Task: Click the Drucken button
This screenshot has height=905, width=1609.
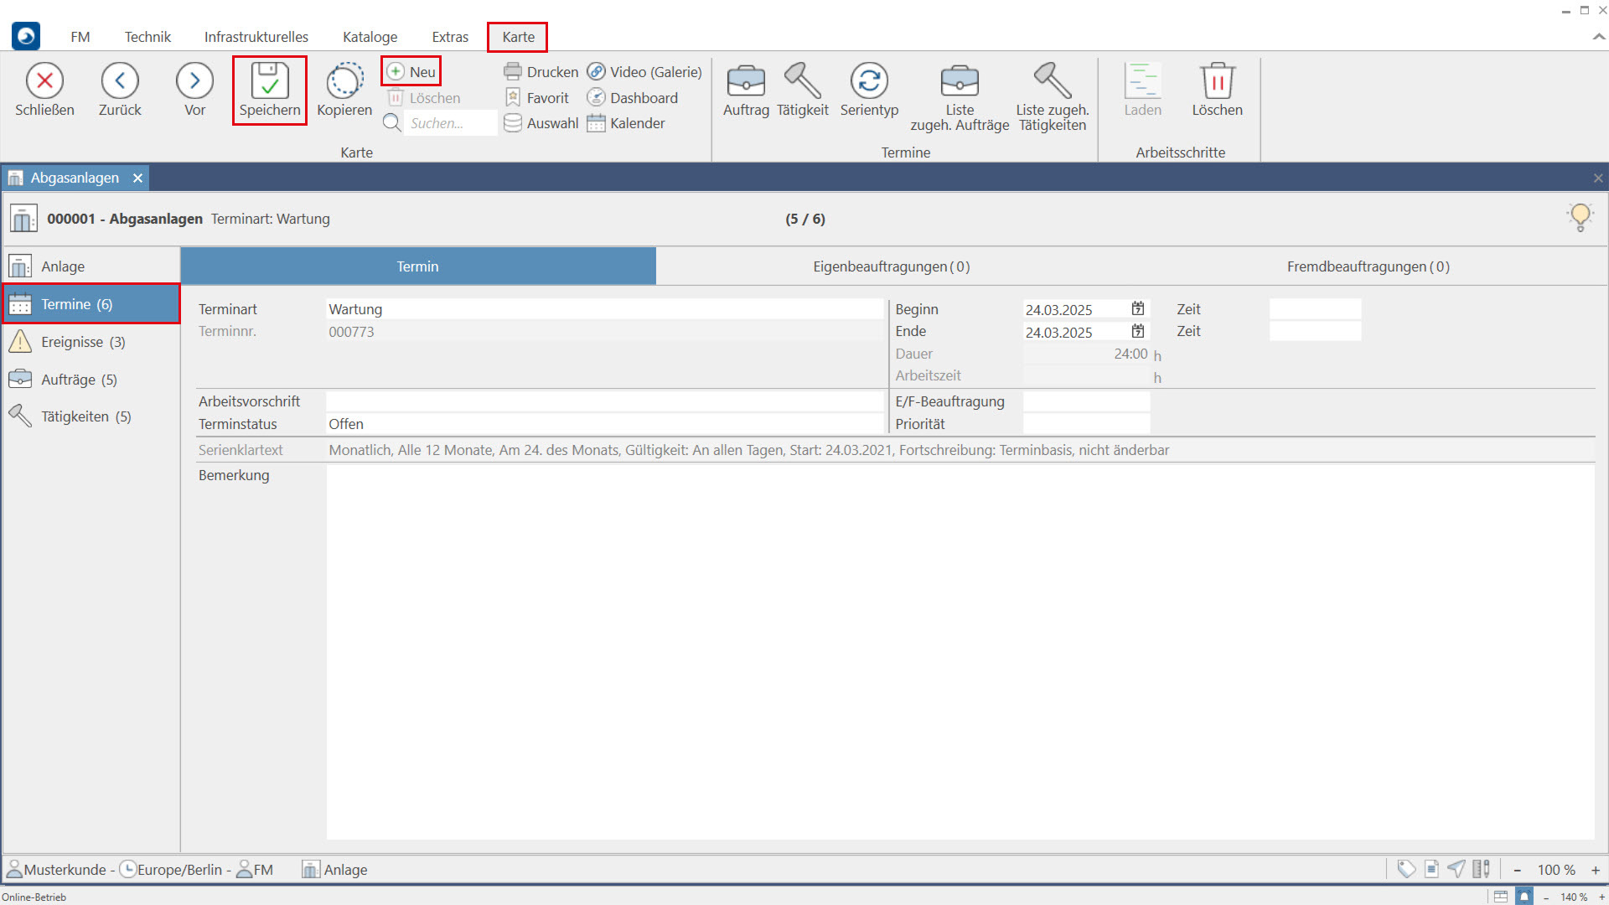Action: coord(541,72)
